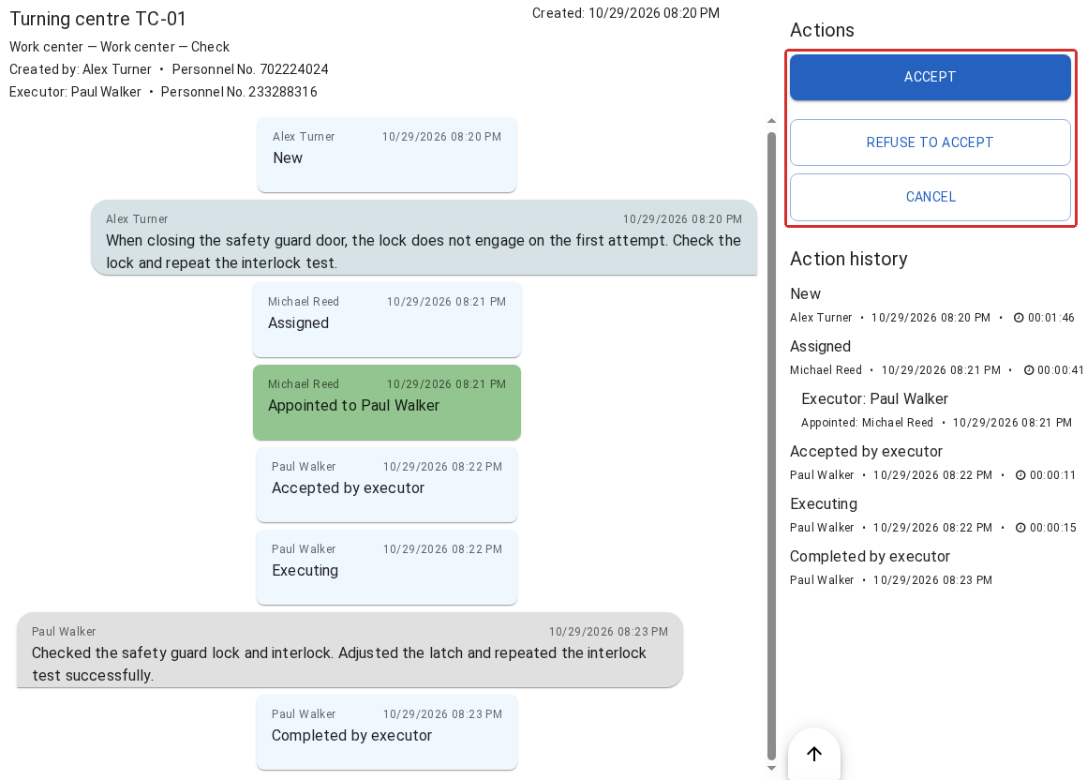This screenshot has width=1087, height=780.
Task: Click the 'Action history' heading
Action: (x=849, y=259)
